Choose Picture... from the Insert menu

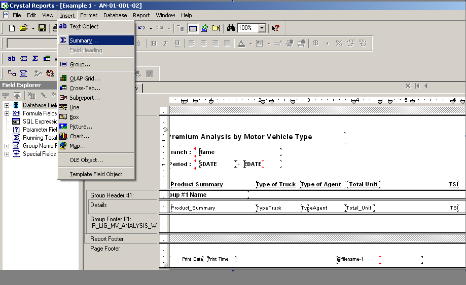point(96,127)
